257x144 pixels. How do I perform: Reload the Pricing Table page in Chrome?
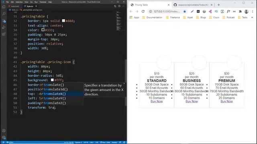point(143,12)
